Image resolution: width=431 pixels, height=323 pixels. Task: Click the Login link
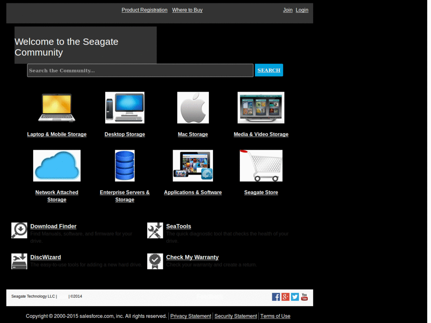302,10
